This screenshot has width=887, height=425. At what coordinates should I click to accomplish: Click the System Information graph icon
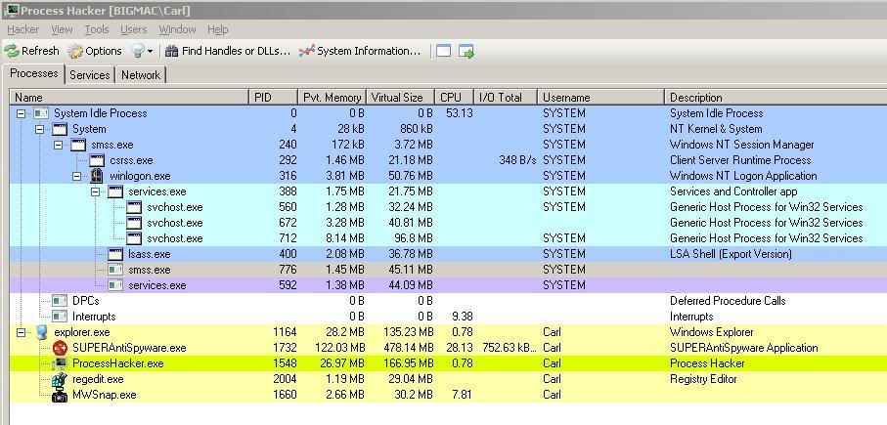(x=307, y=52)
